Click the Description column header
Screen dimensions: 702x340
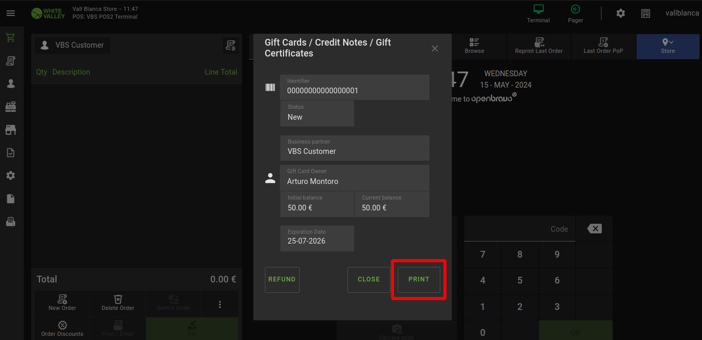[x=71, y=72]
